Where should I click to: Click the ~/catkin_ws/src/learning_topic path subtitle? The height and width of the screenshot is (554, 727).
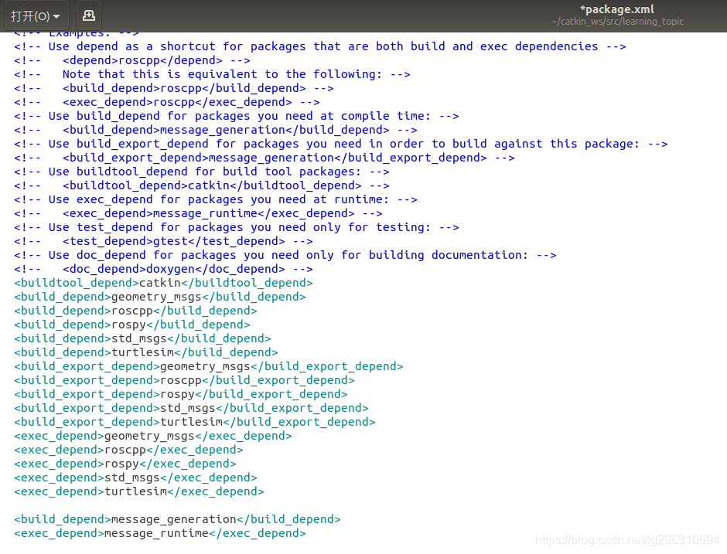click(617, 22)
